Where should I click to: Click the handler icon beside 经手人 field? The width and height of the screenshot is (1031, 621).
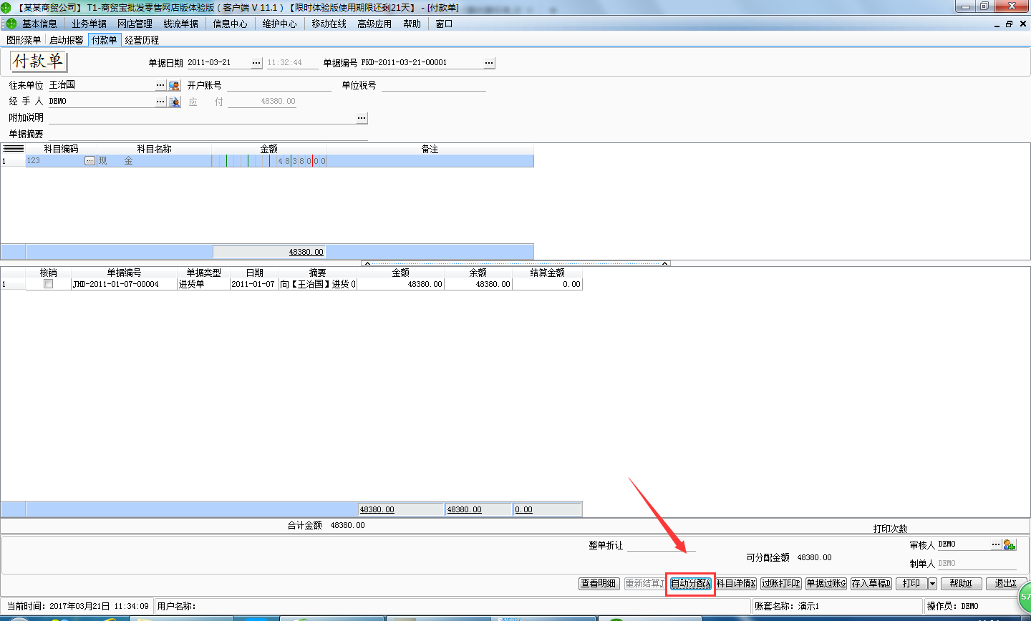pyautogui.click(x=174, y=102)
